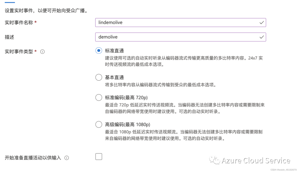Click into the 描述 input field
This screenshot has height=173, width=300.
(175, 37)
